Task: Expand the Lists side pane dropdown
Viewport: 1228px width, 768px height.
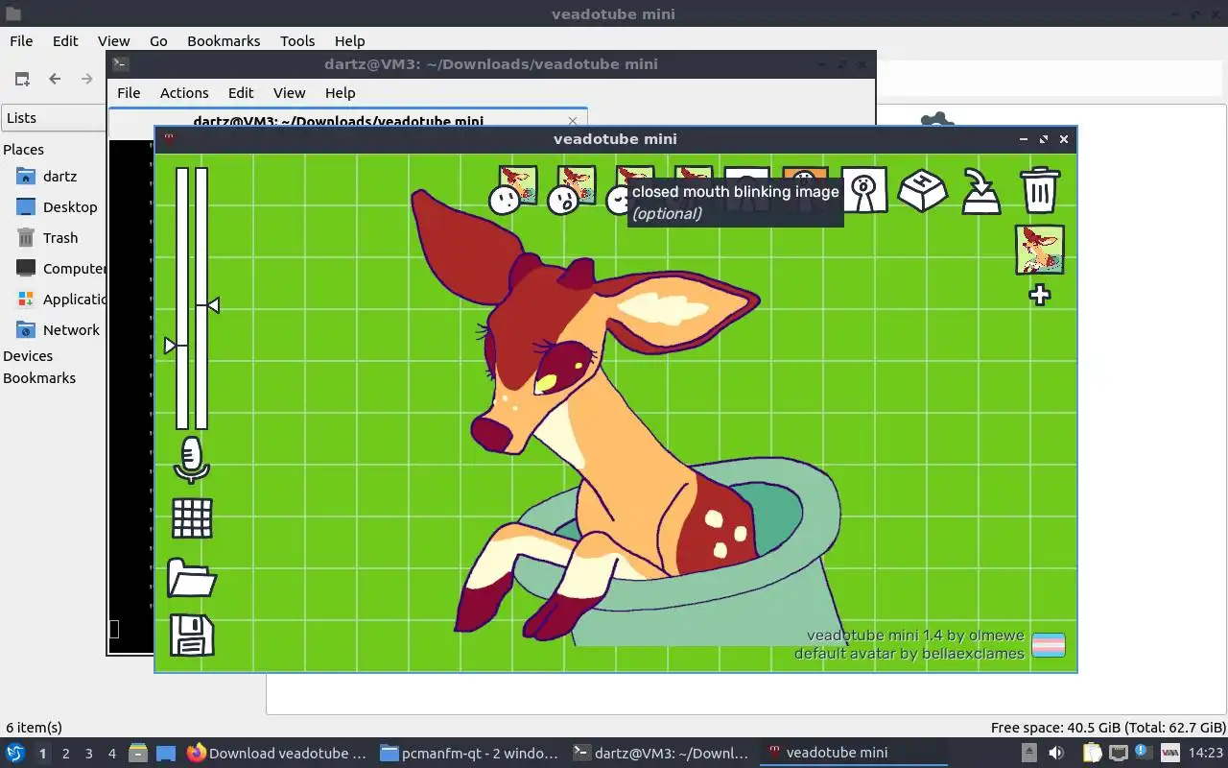Action: click(54, 118)
